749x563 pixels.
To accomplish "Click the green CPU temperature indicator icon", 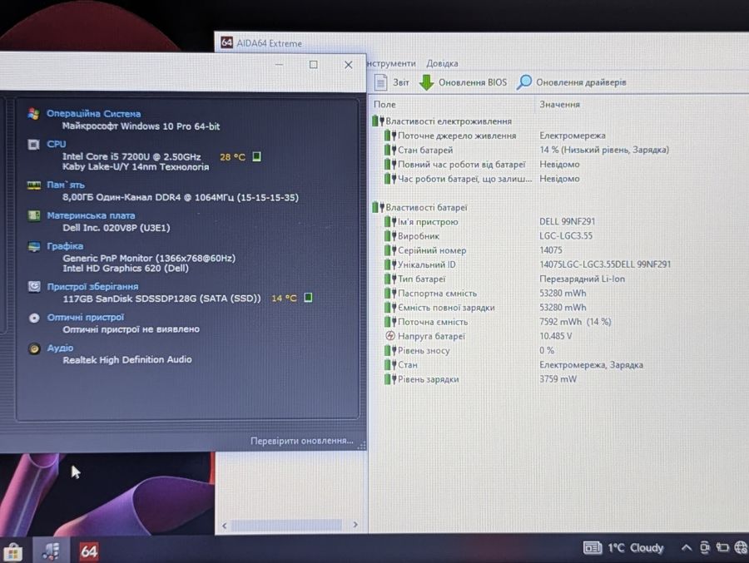I will click(256, 156).
